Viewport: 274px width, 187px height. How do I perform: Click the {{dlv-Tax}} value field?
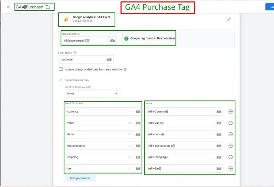180,169
